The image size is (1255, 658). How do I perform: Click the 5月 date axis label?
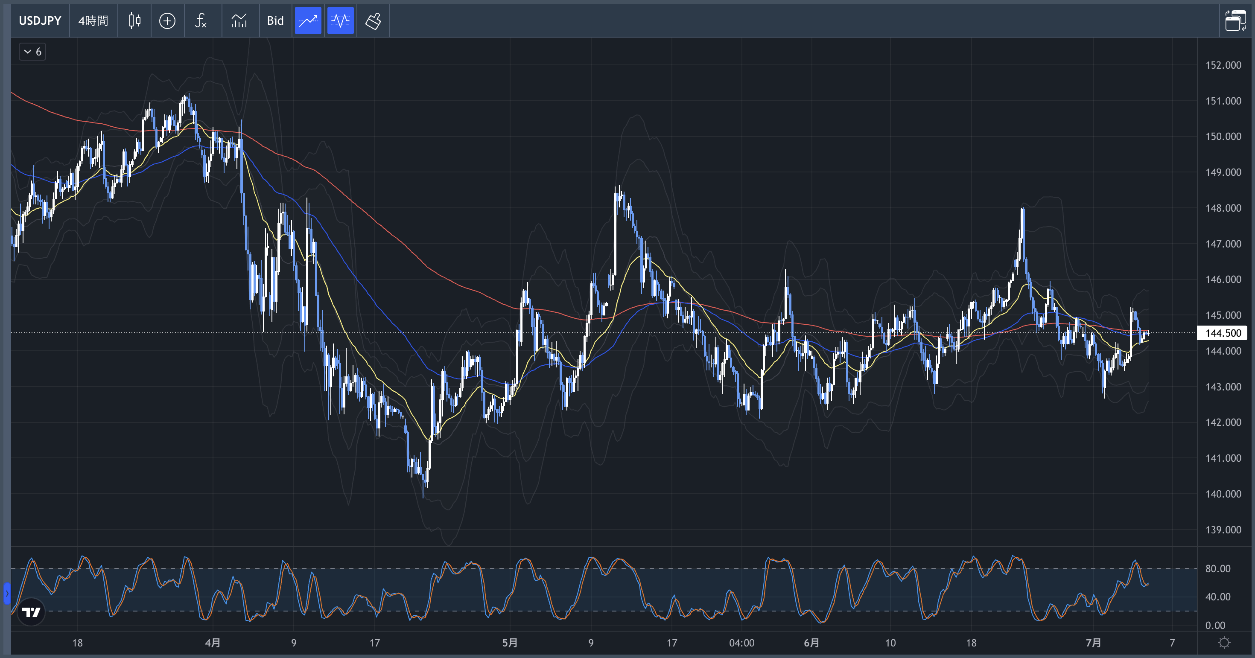click(510, 643)
